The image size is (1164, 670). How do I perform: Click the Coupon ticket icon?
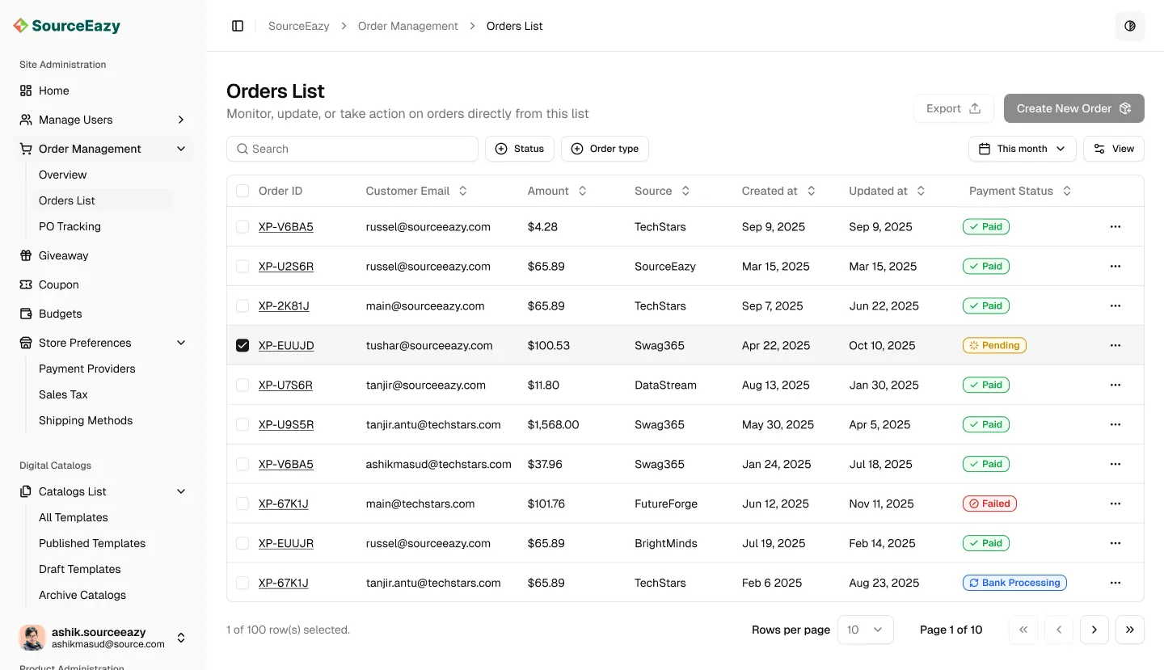click(x=26, y=284)
